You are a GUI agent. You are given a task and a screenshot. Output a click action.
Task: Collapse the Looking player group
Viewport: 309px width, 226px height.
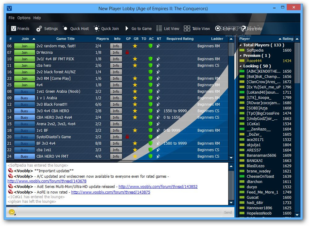click(x=241, y=66)
